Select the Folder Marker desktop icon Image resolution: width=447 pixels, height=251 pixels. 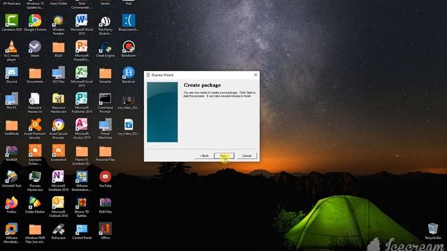click(x=35, y=203)
